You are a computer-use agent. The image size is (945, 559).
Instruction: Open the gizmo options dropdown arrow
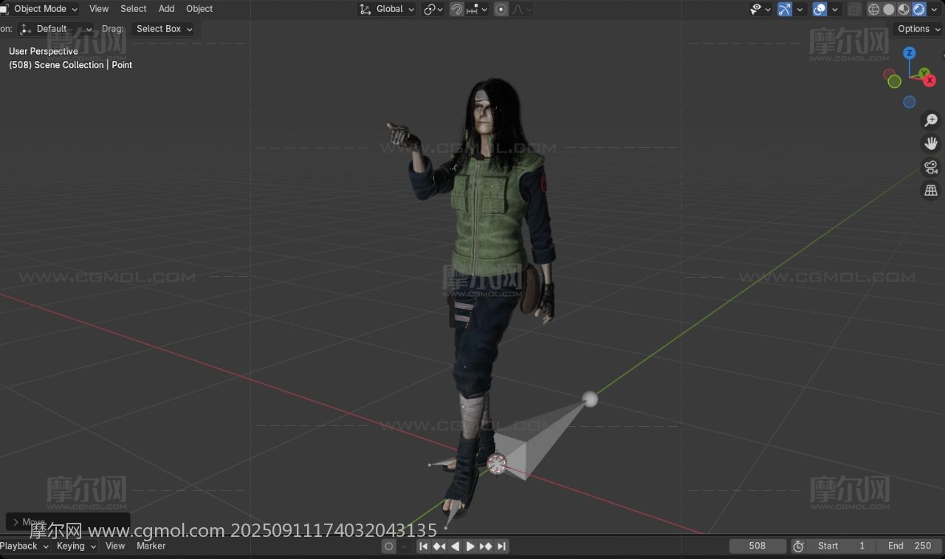800,9
